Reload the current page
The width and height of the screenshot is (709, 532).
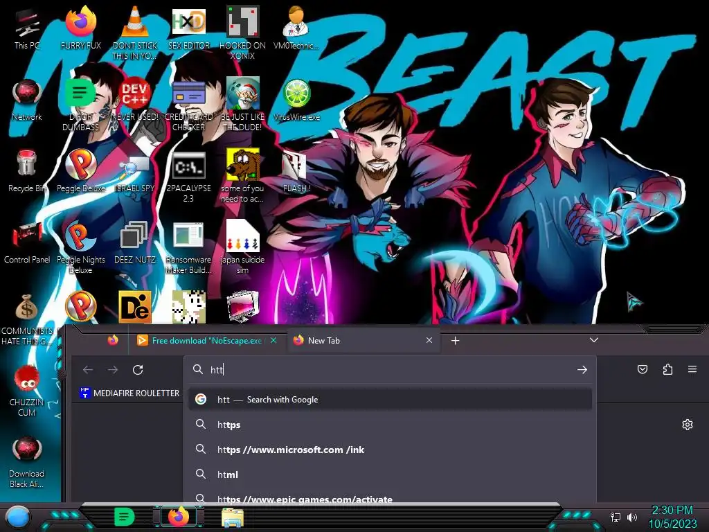138,370
